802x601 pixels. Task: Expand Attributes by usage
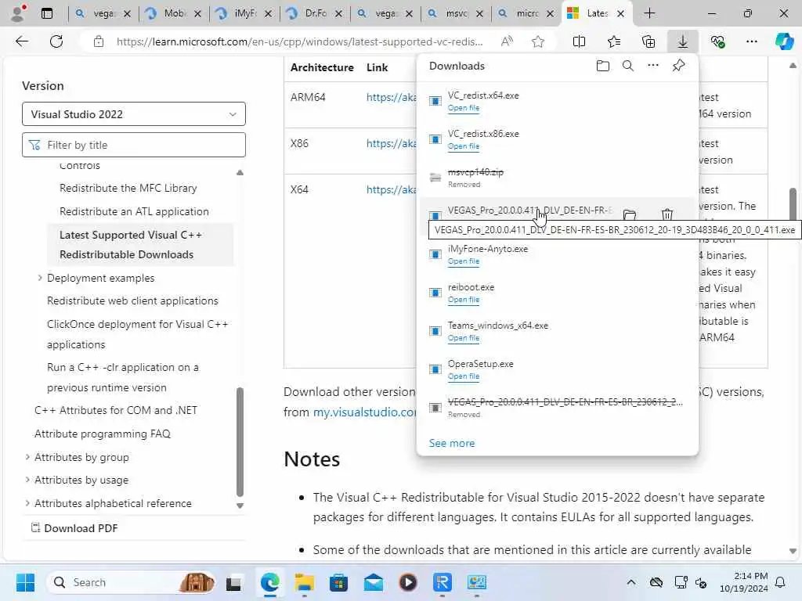[27, 480]
